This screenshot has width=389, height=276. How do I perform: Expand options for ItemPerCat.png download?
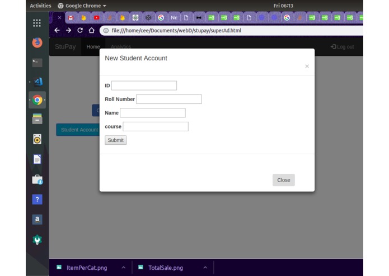click(124, 267)
